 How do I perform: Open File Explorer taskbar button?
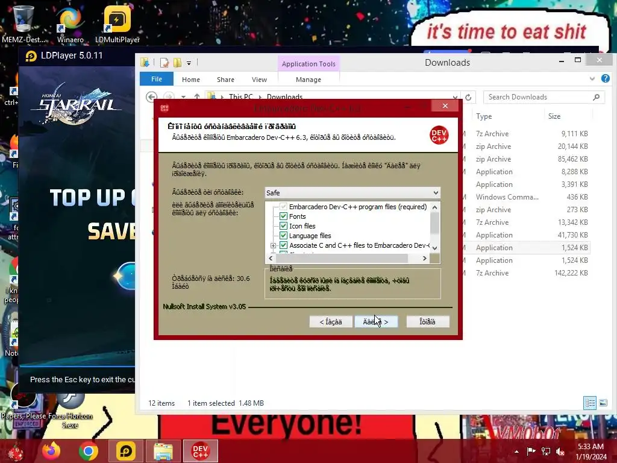pos(163,451)
